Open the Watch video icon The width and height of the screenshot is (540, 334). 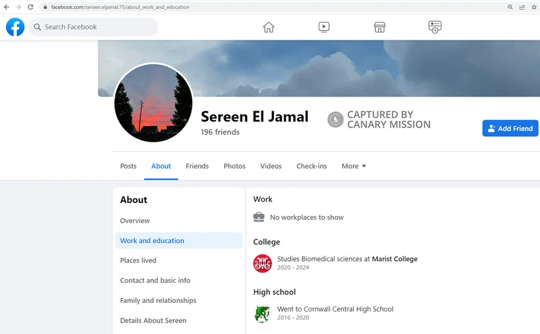(x=324, y=27)
